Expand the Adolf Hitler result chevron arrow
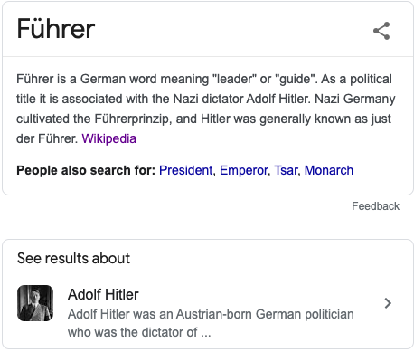 click(x=388, y=303)
